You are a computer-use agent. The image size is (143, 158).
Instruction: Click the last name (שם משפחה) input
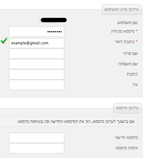(x=36, y=64)
